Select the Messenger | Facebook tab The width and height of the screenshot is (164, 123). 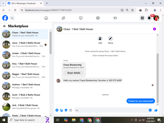coord(25,3)
